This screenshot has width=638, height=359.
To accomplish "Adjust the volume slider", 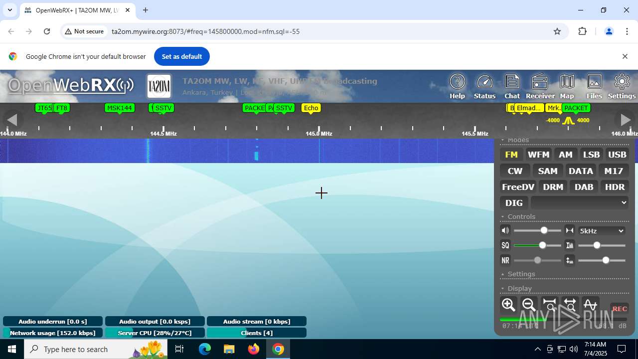I will tap(537, 230).
